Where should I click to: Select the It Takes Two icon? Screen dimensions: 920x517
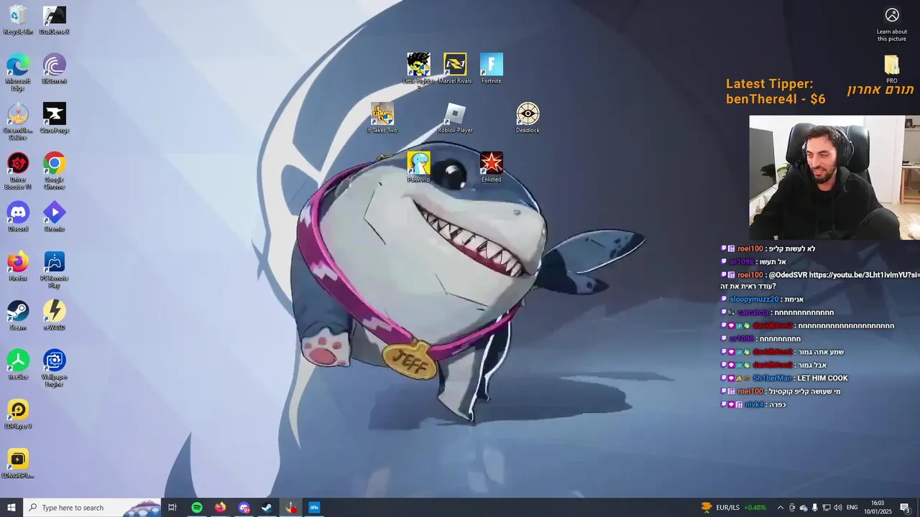(382, 118)
